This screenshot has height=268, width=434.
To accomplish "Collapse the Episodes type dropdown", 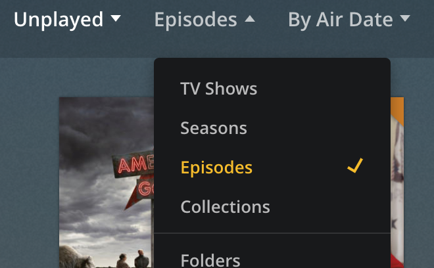I will [x=205, y=19].
